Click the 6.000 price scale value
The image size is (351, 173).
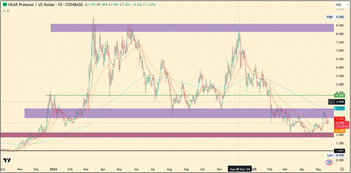click(340, 67)
